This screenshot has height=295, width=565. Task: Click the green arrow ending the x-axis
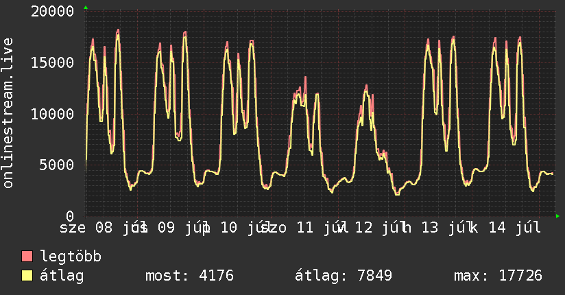(x=557, y=216)
